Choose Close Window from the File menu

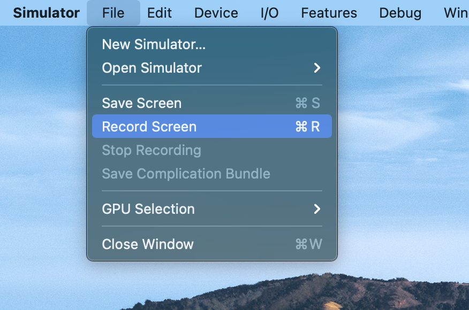point(148,244)
